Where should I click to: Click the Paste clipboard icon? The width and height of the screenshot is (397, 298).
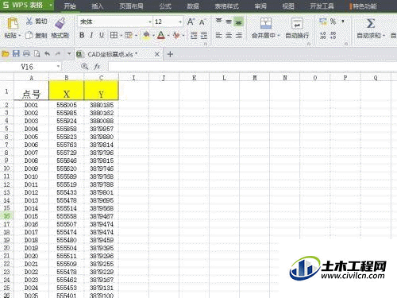tap(12, 23)
